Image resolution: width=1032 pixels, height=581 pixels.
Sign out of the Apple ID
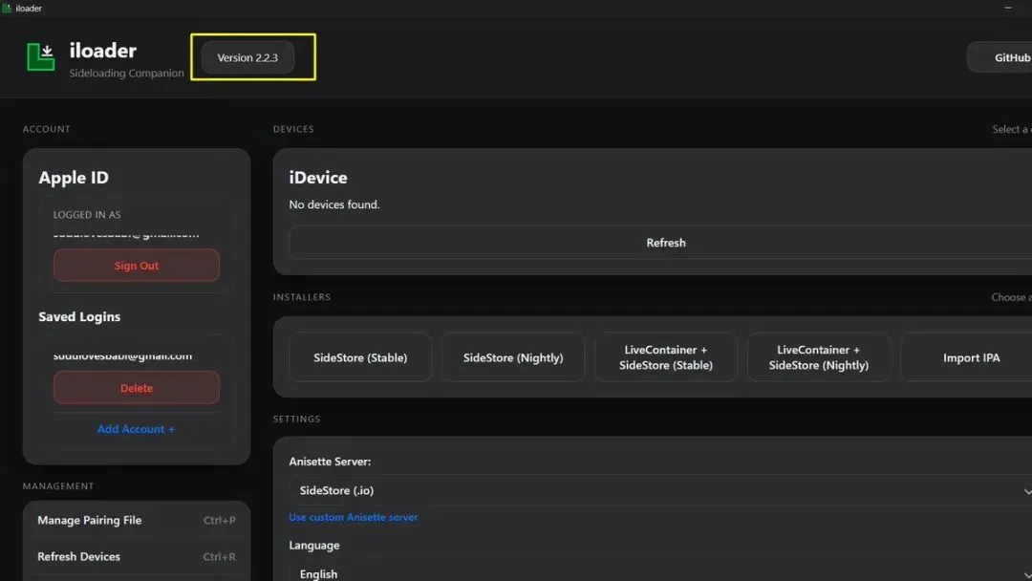pyautogui.click(x=137, y=266)
